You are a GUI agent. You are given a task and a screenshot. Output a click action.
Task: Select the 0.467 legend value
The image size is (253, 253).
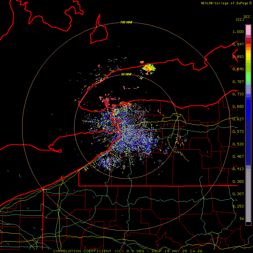238,157
